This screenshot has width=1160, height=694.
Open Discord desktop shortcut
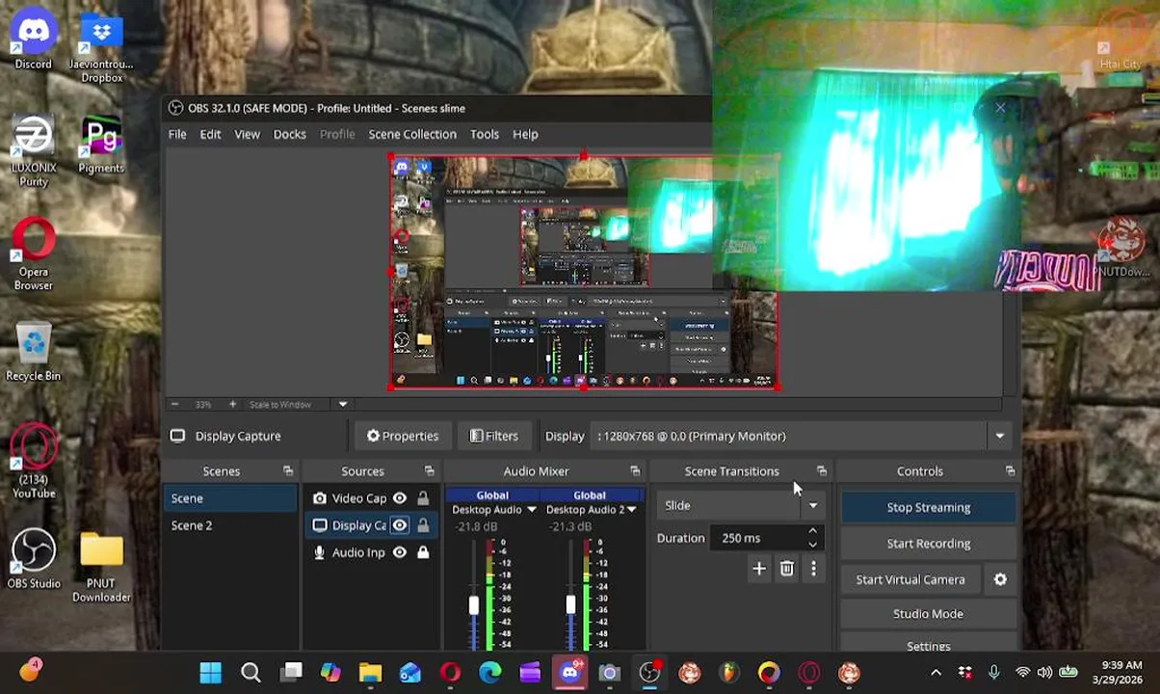coord(33,42)
